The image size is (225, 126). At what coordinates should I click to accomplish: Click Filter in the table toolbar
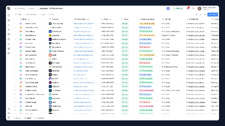(x=18, y=14)
